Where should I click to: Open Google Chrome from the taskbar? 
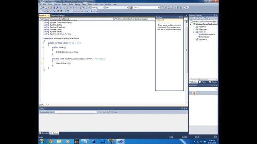tap(50, 141)
